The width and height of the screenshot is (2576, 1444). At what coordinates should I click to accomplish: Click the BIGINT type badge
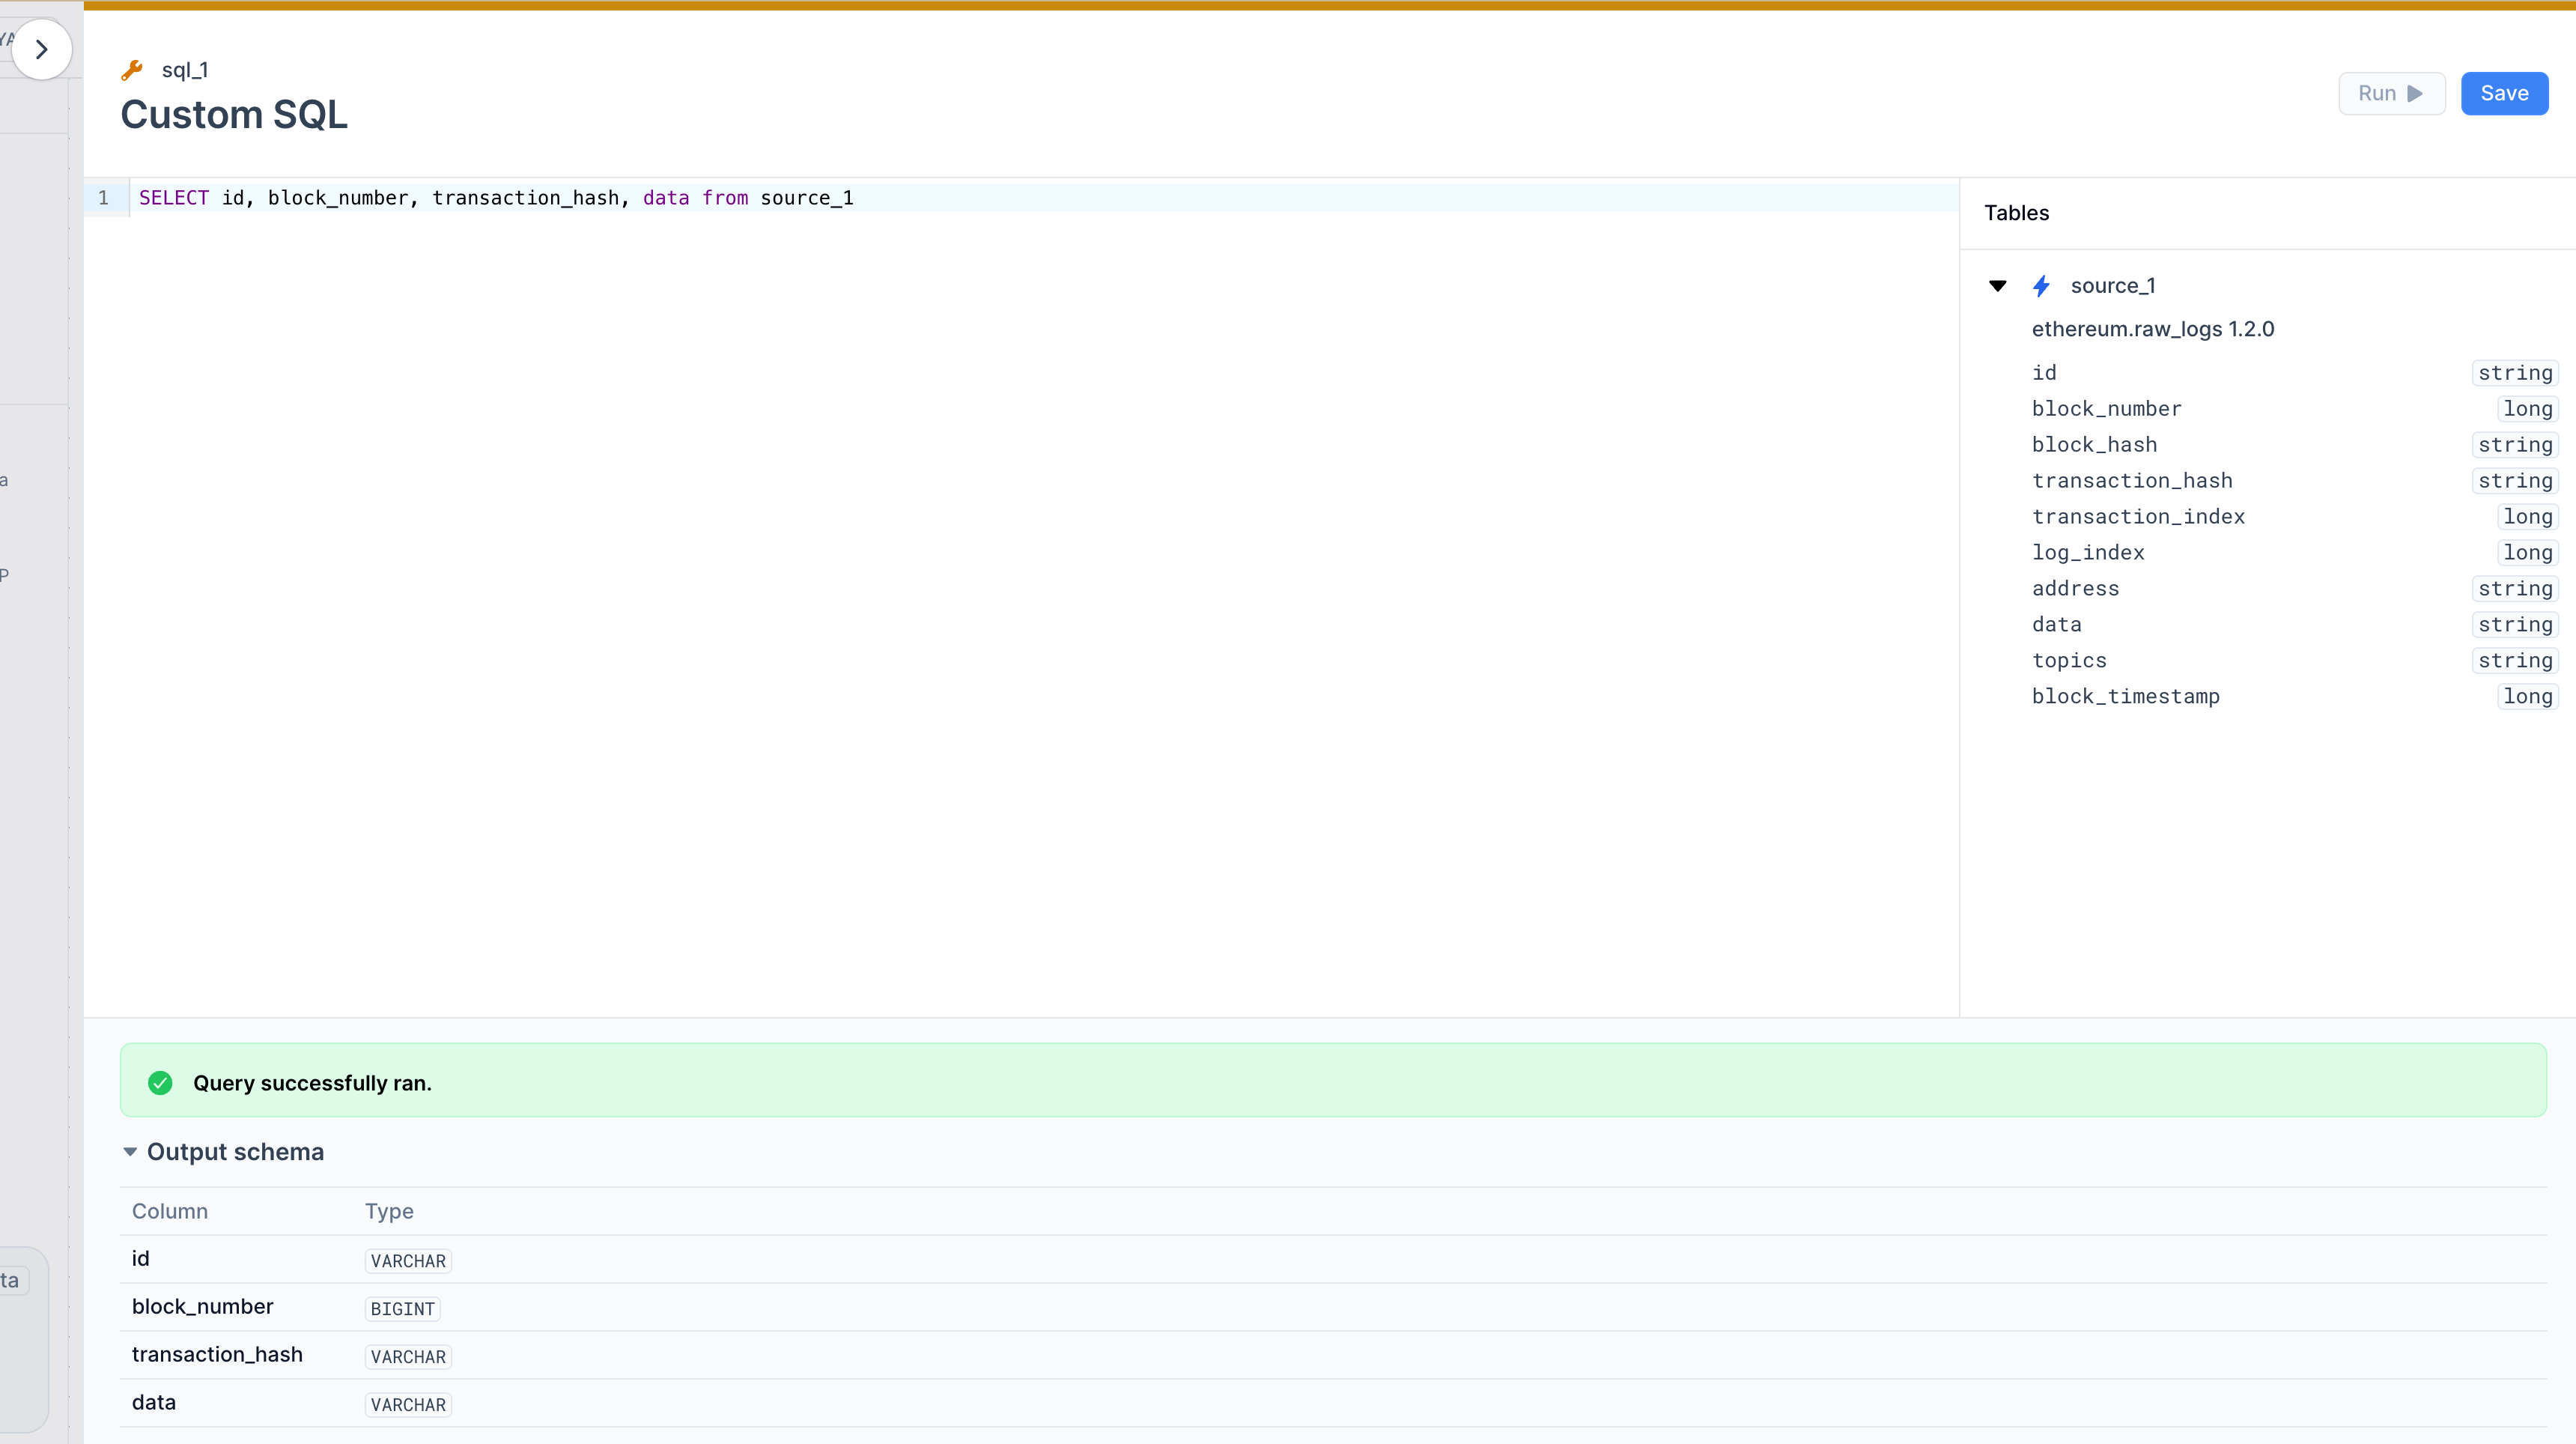point(402,1309)
